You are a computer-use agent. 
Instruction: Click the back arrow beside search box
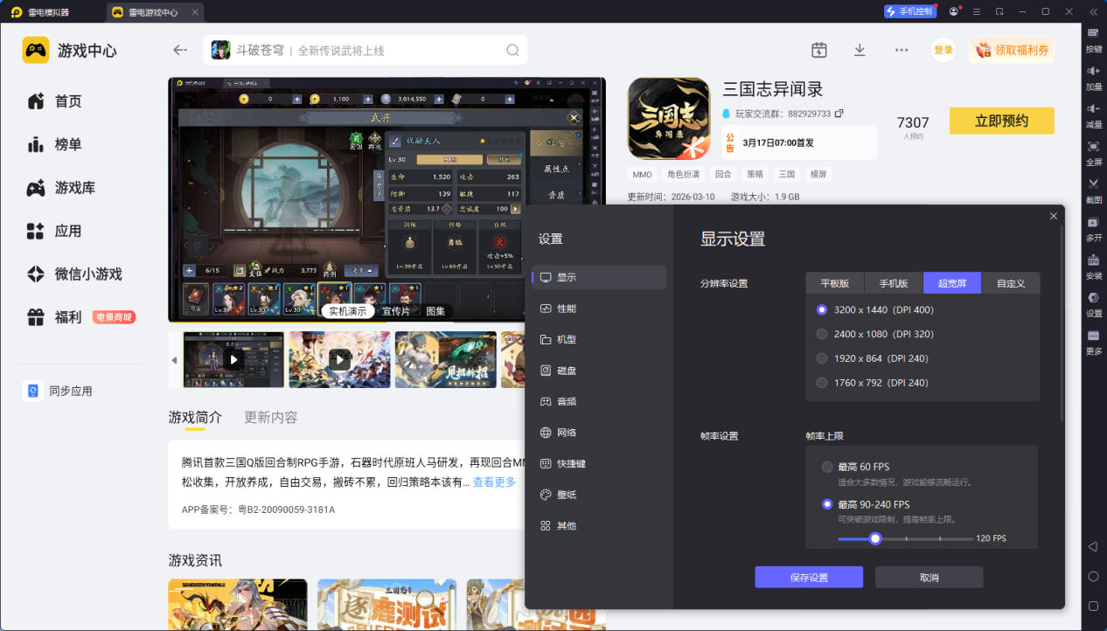[x=180, y=50]
